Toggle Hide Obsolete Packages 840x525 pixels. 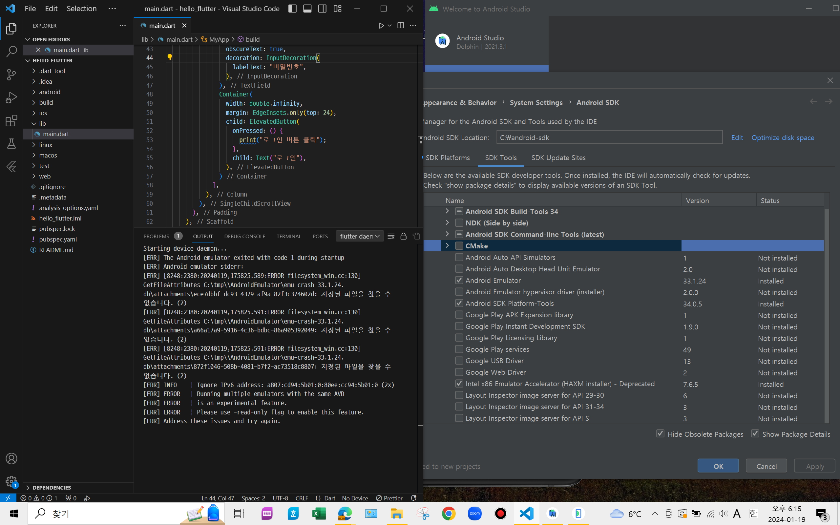coord(660,433)
